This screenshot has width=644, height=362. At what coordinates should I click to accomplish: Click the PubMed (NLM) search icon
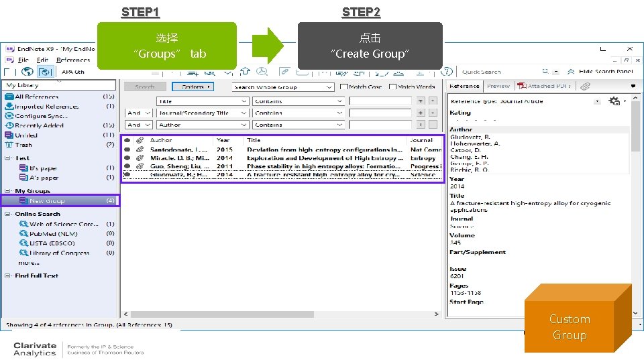pos(24,233)
